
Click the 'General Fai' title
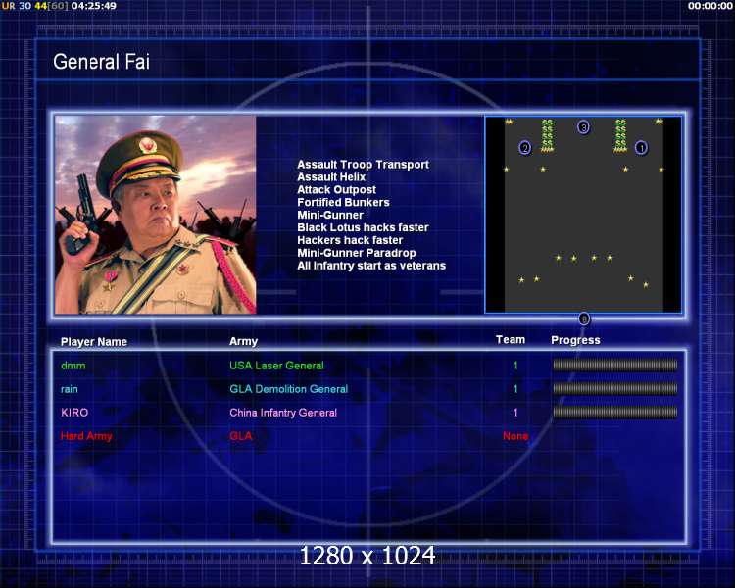pos(101,62)
